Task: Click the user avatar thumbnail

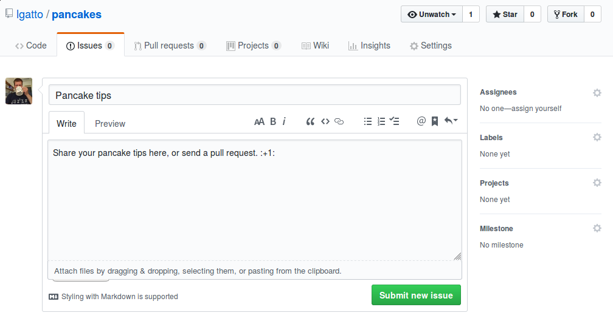Action: click(19, 91)
